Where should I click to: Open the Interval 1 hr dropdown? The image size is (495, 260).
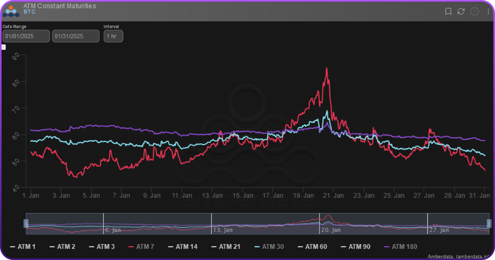tap(113, 36)
